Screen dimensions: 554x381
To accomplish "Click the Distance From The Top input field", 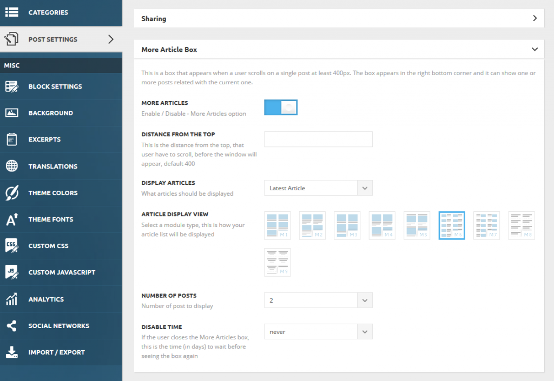I will point(318,139).
